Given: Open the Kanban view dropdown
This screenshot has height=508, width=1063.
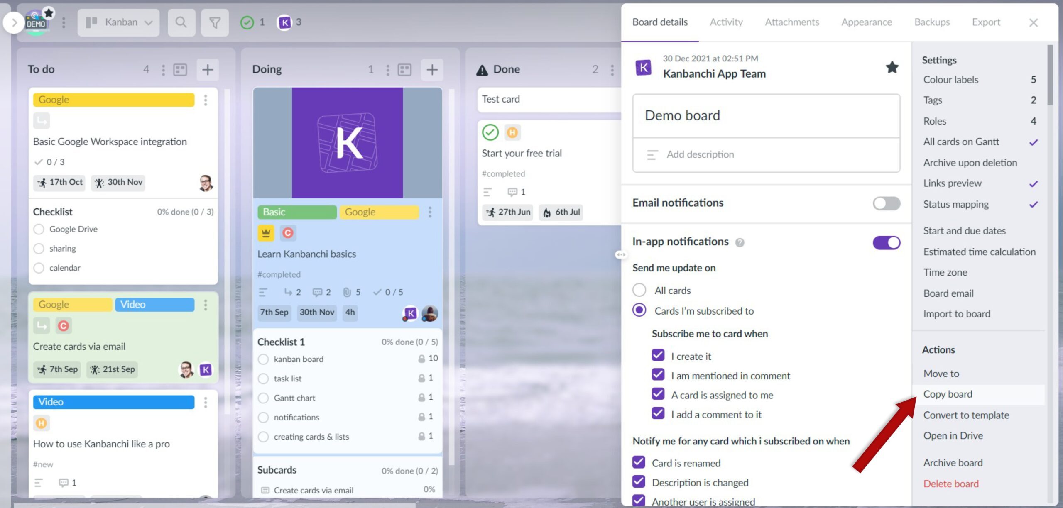Looking at the screenshot, I should point(118,22).
